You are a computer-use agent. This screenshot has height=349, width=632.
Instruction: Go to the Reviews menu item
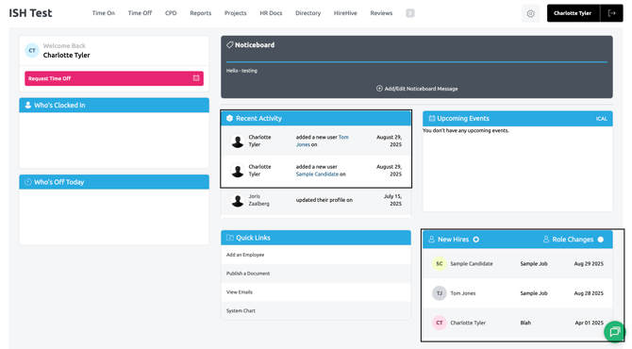click(381, 13)
